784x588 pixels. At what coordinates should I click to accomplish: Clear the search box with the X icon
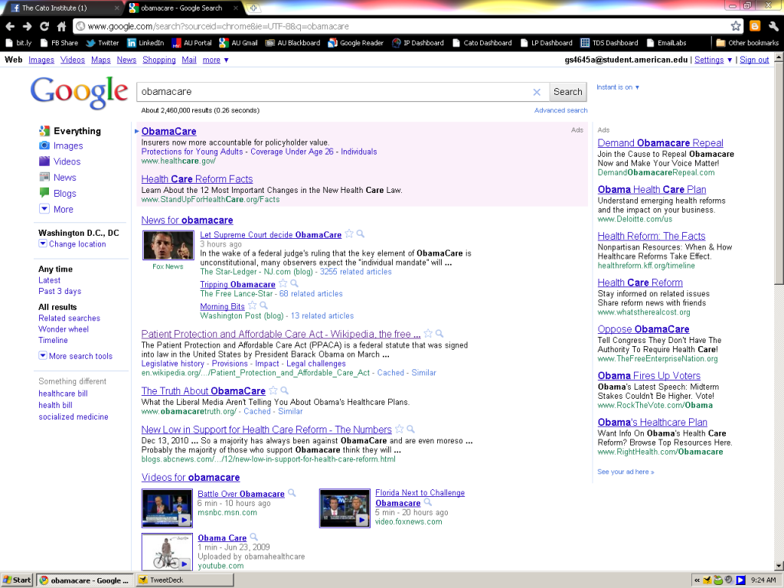[537, 92]
